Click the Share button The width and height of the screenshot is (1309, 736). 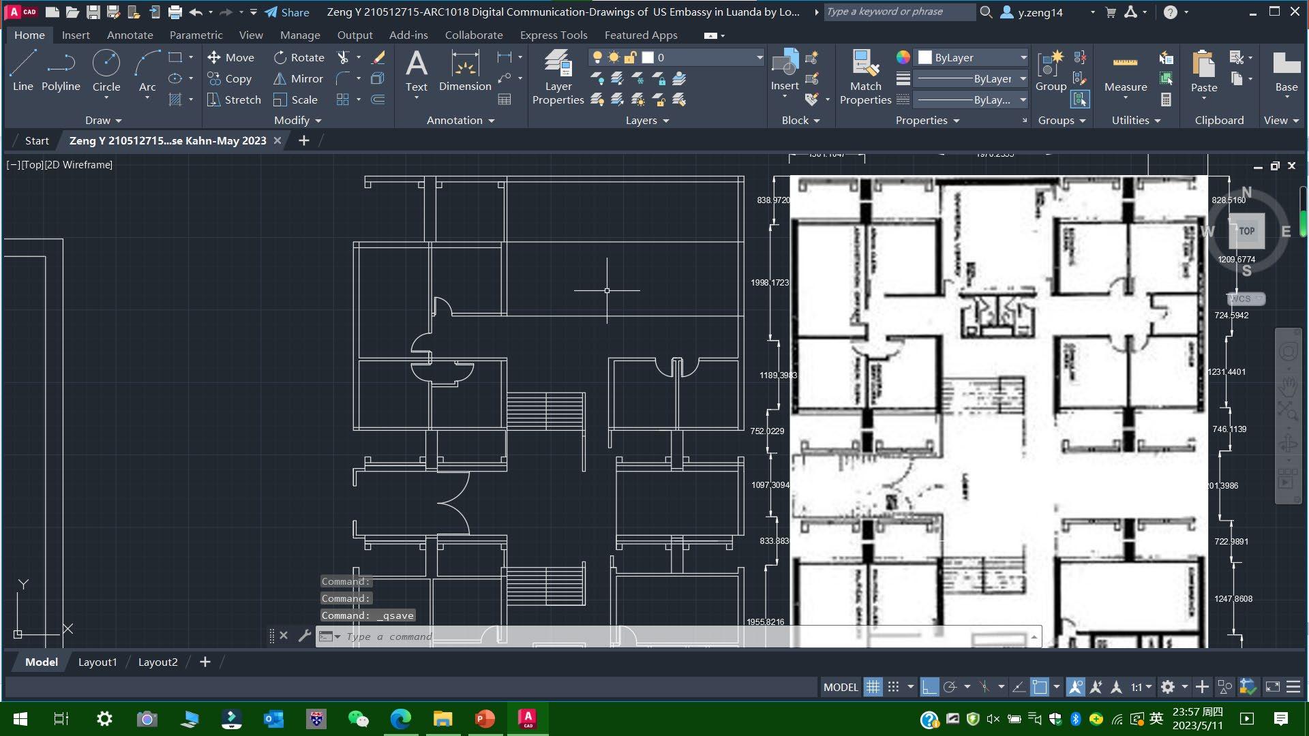click(x=287, y=12)
